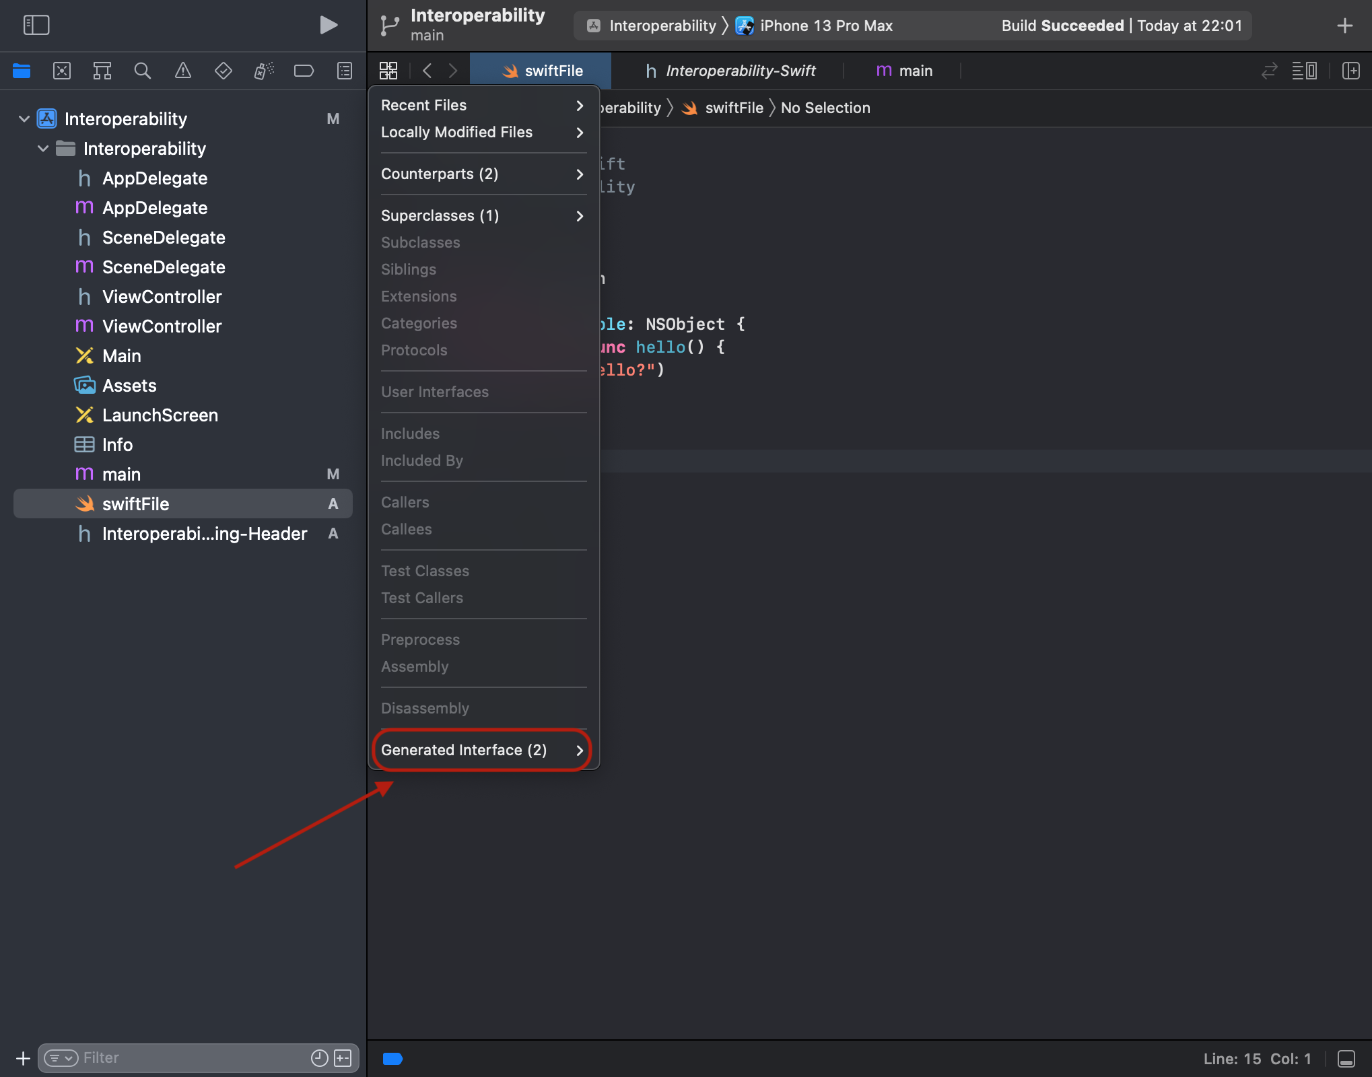Image resolution: width=1372 pixels, height=1077 pixels.
Task: Open the Project navigator folder icon
Action: tap(22, 71)
